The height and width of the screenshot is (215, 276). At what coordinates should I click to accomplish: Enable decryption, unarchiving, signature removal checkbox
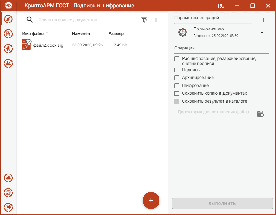click(177, 59)
